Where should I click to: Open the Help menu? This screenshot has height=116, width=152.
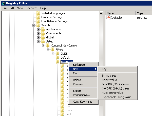click(x=43, y=8)
